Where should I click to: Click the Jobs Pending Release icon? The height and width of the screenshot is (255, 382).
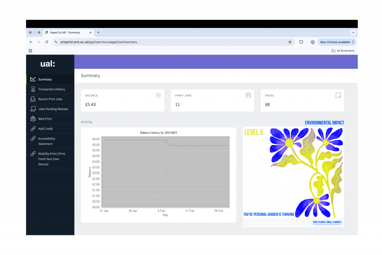pyautogui.click(x=33, y=109)
